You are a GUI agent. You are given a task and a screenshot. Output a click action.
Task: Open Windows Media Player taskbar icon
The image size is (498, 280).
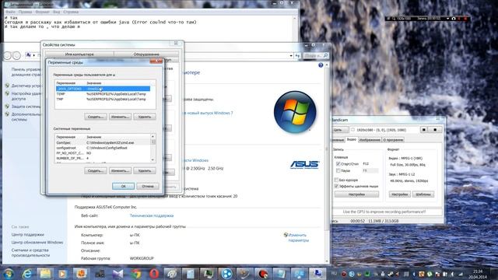pos(62,274)
